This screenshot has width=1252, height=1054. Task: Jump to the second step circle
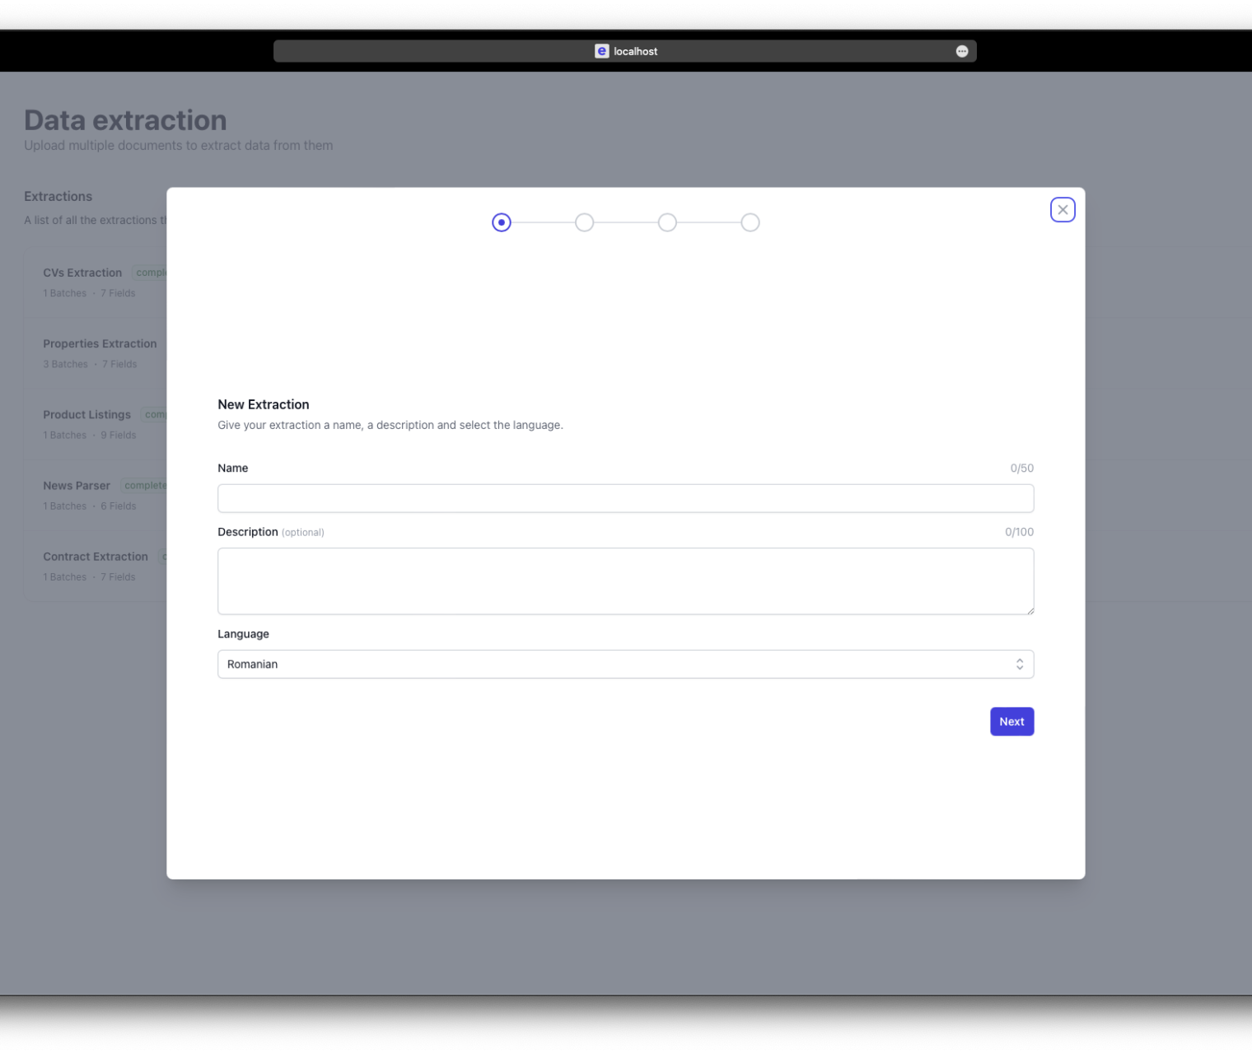[584, 222]
